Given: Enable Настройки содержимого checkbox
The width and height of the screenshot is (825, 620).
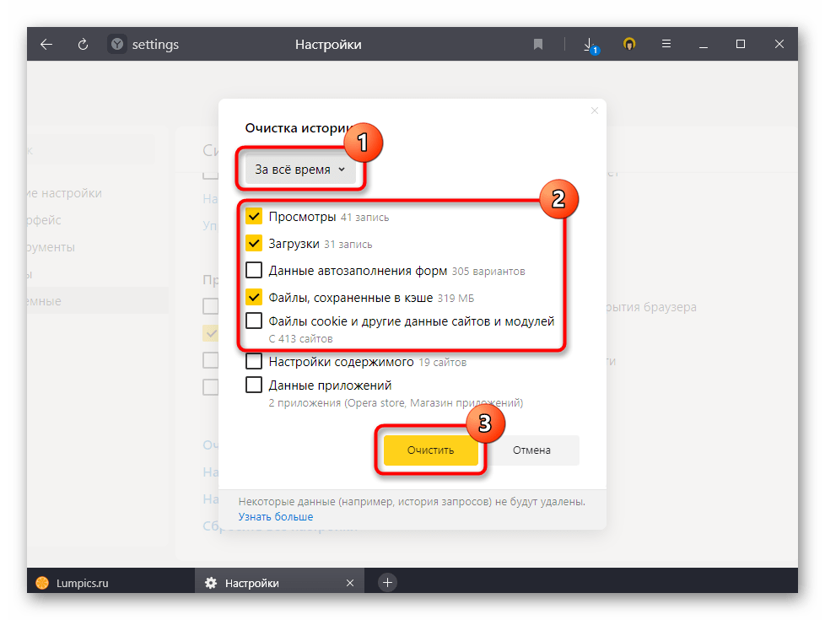Looking at the screenshot, I should [254, 362].
